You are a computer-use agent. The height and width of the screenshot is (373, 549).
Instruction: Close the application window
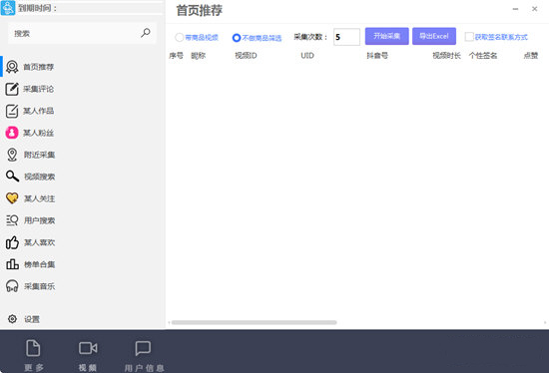[x=535, y=9]
